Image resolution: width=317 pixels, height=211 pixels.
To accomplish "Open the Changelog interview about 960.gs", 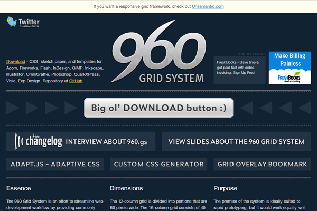I will [81, 141].
